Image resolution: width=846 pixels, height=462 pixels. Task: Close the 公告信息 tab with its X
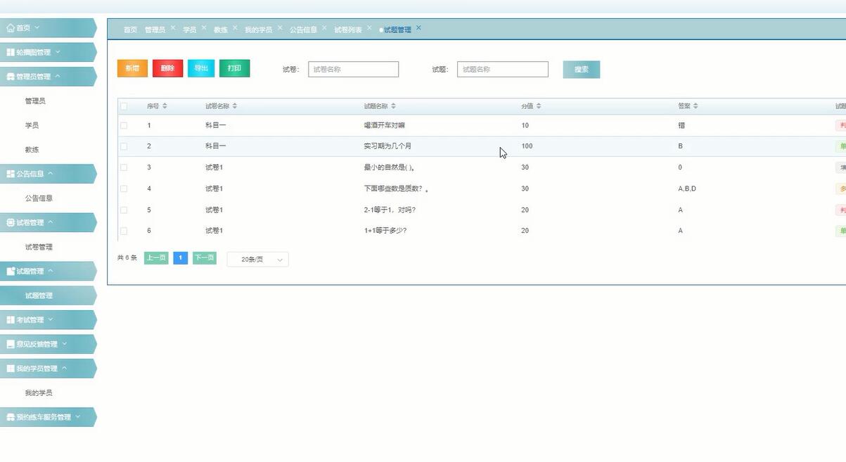(x=324, y=28)
